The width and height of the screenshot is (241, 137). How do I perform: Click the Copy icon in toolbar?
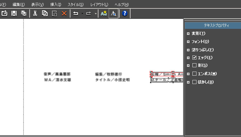point(45,14)
